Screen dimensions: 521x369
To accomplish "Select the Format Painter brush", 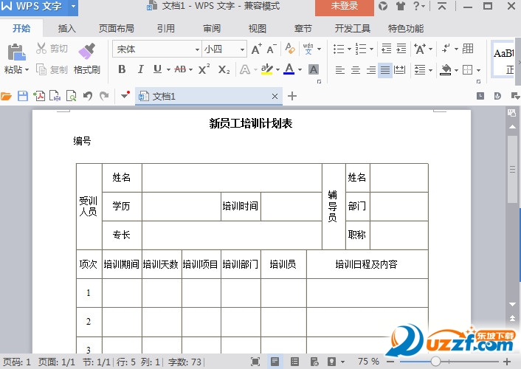I will pyautogui.click(x=87, y=52).
